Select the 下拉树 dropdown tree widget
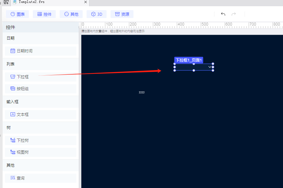The image size is (283, 188). 41,141
